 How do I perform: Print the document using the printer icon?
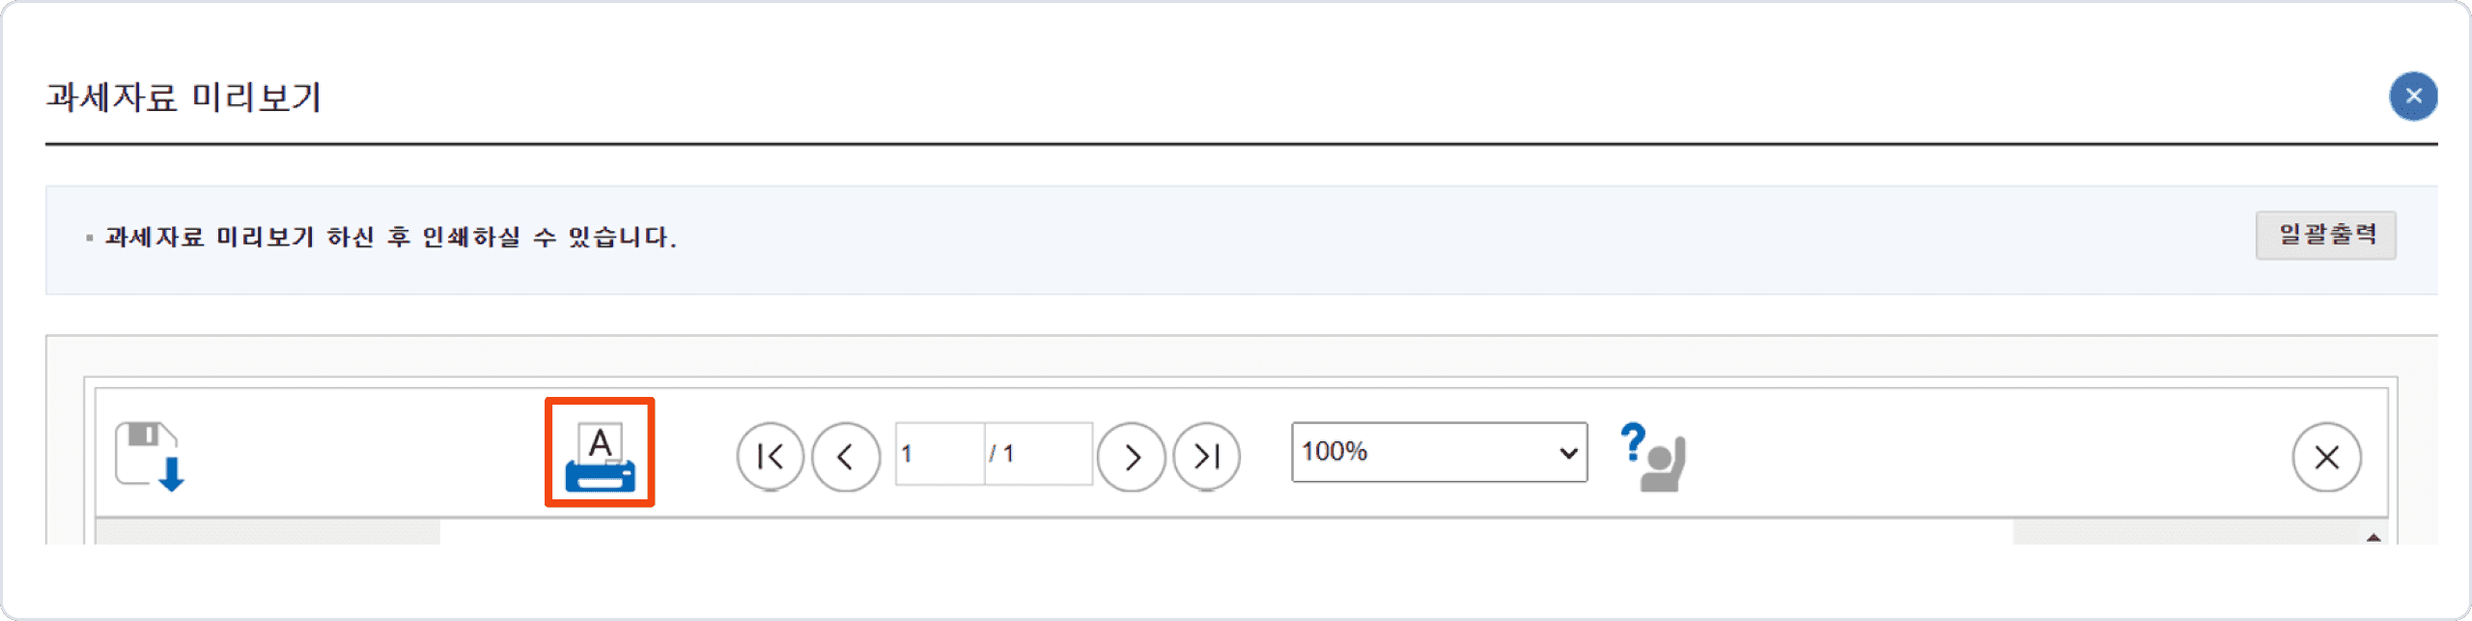pos(600,456)
